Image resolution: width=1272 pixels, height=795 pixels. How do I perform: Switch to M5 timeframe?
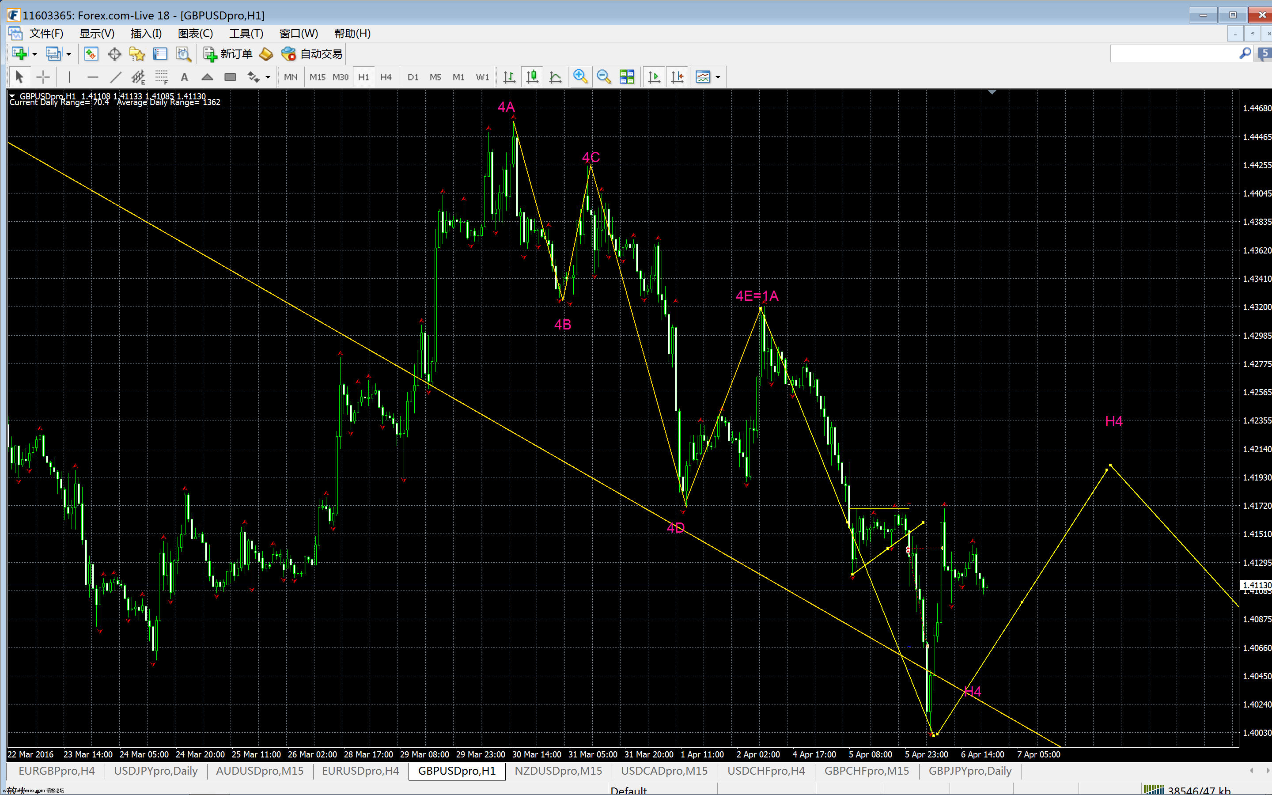pos(435,77)
